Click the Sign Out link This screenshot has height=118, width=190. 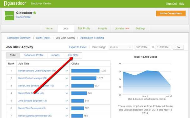(x=171, y=4)
